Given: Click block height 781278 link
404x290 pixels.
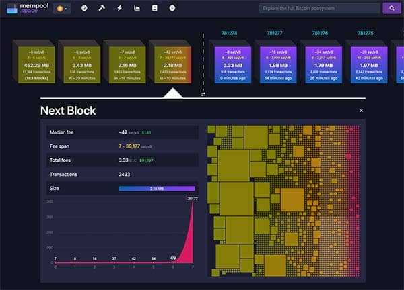Looking at the screenshot, I should coord(229,33).
